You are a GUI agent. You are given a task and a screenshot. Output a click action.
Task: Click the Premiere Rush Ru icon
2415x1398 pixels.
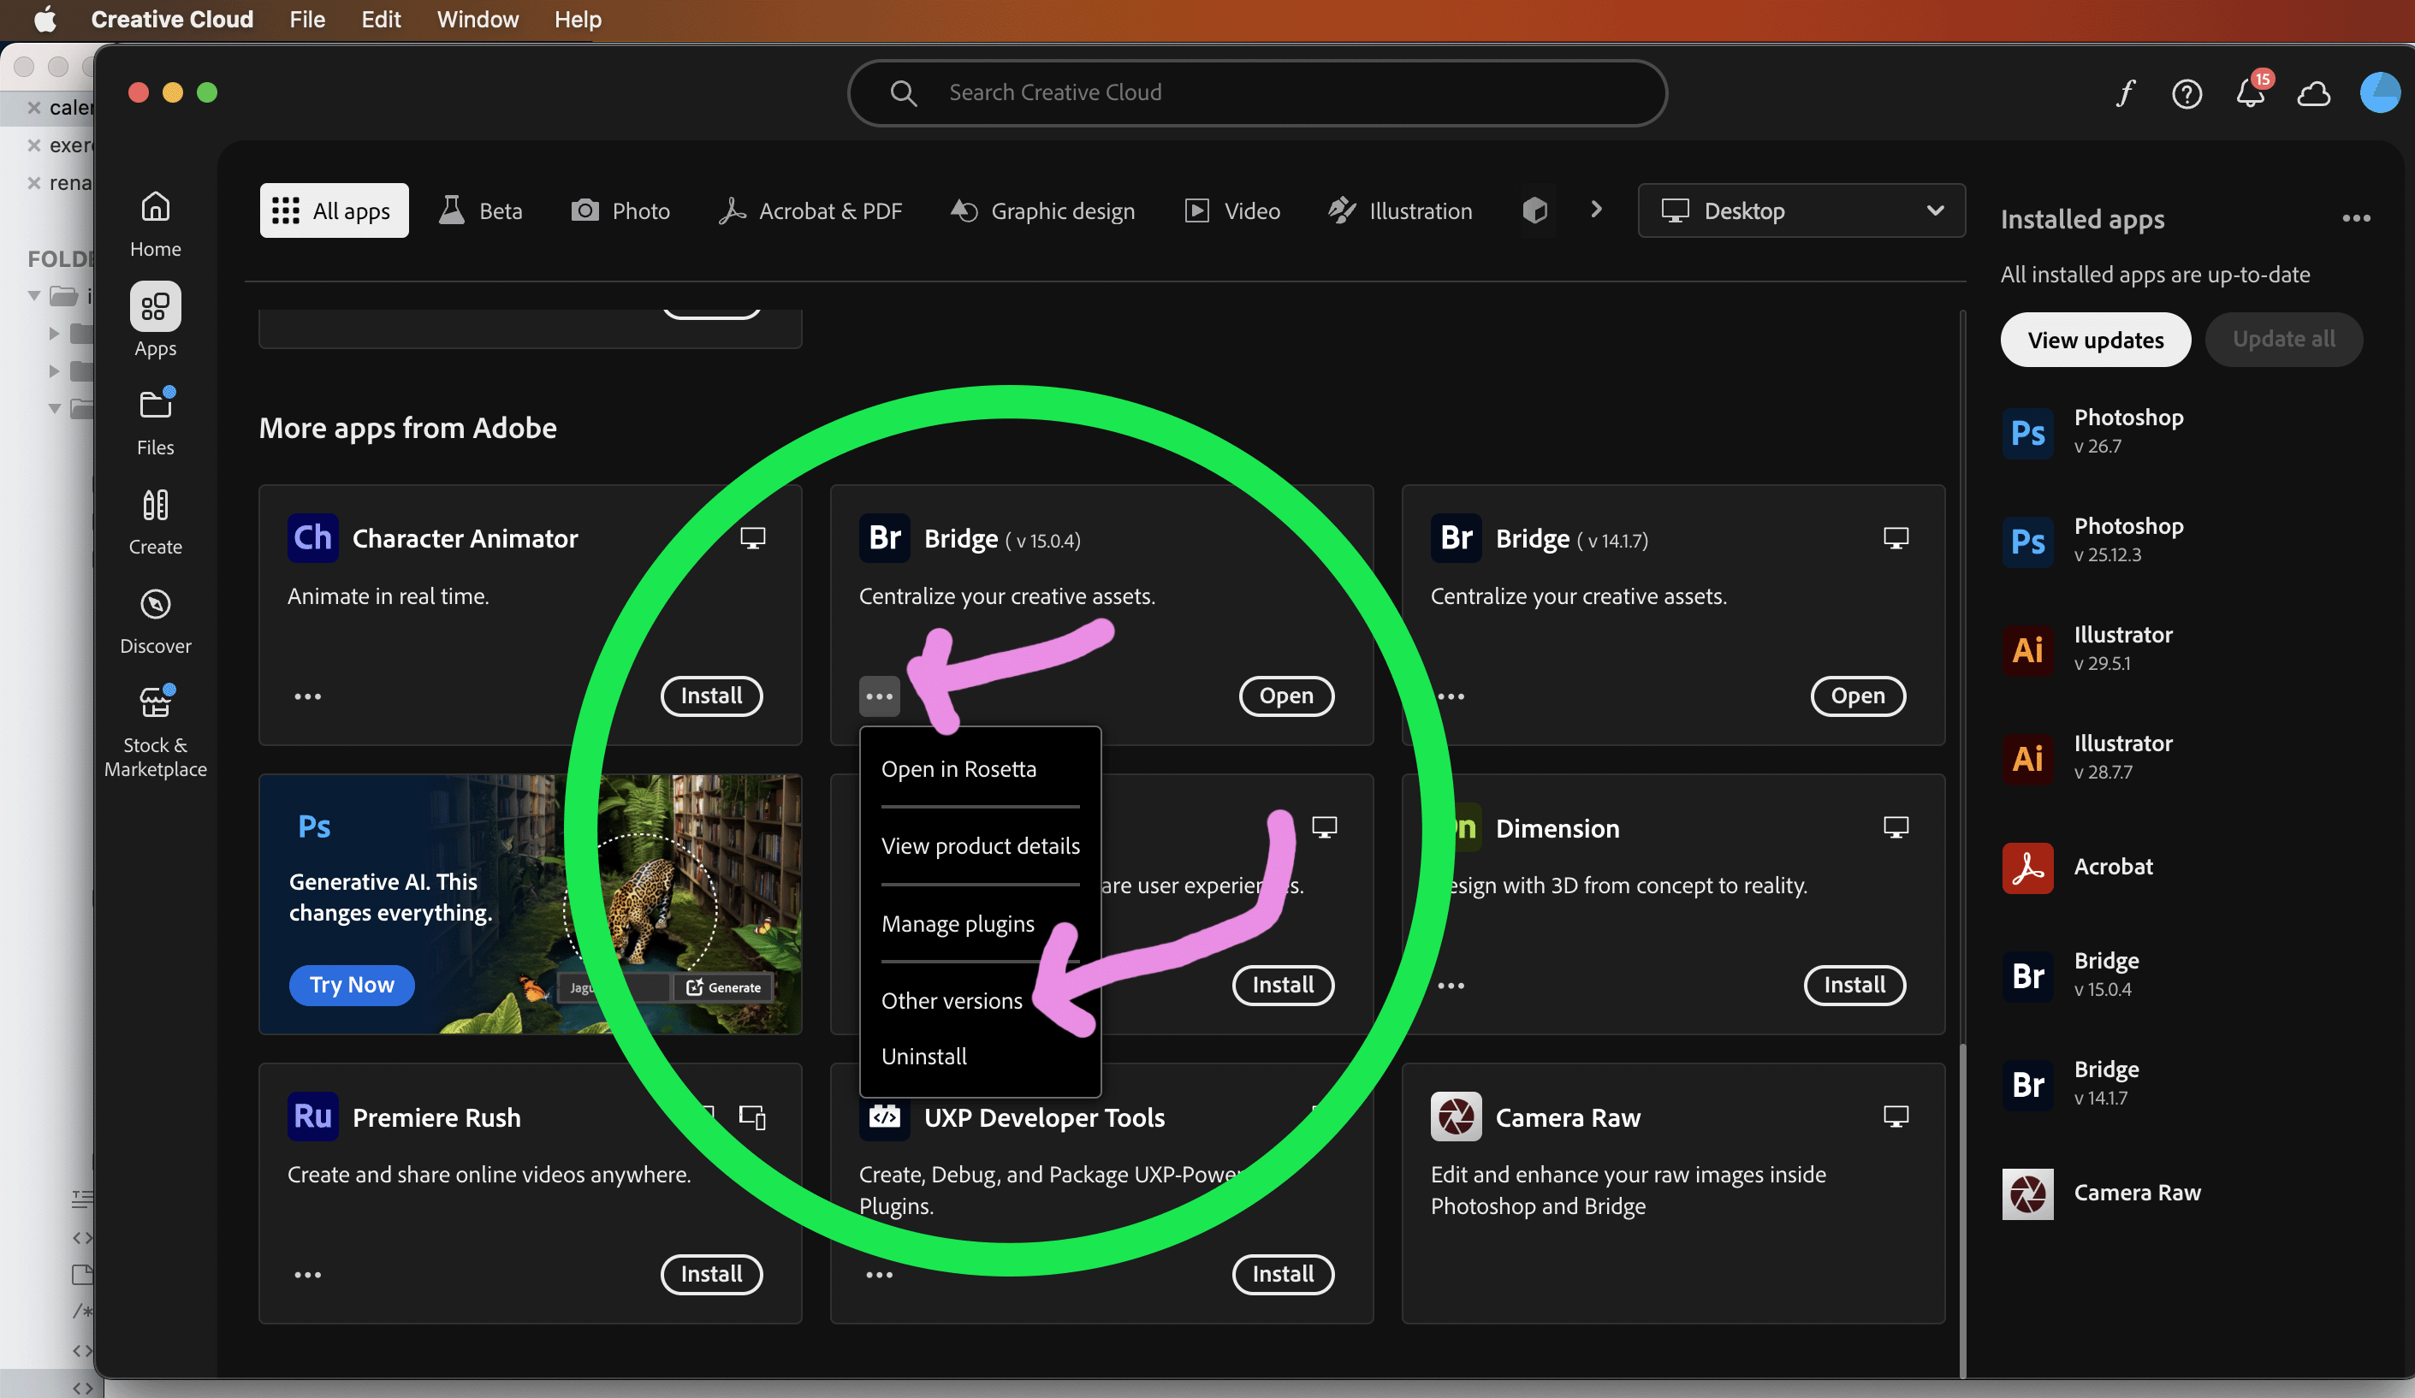[x=312, y=1117]
